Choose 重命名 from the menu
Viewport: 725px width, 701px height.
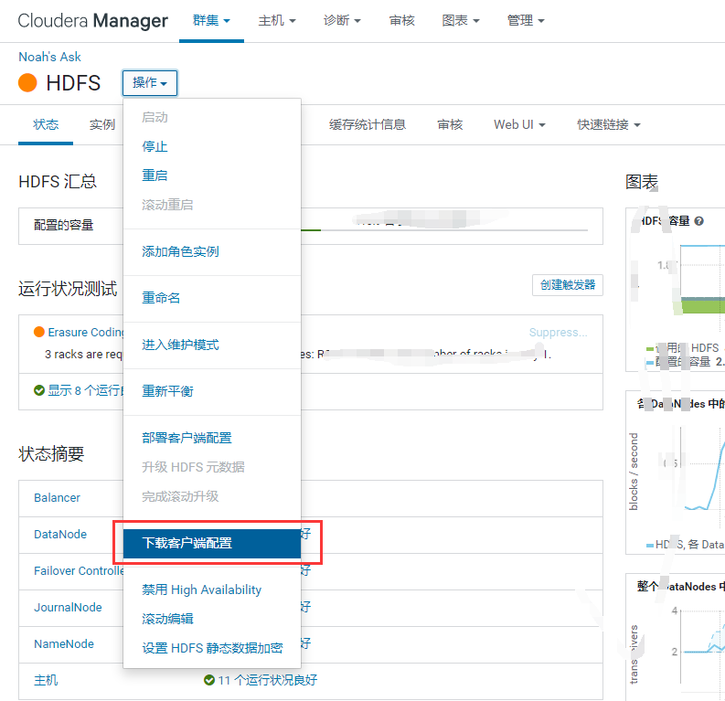click(x=212, y=298)
